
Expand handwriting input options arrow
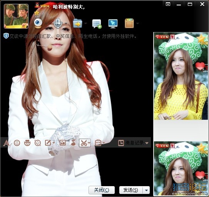54,143
